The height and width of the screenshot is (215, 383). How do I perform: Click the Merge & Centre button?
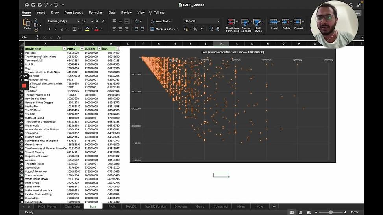pyautogui.click(x=164, y=29)
